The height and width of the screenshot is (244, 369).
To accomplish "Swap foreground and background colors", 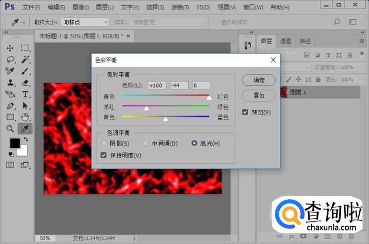I will [x=25, y=139].
